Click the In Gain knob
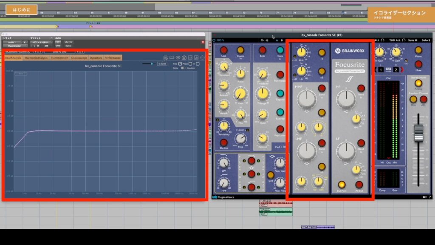The height and width of the screenshot is (245, 435). [x=379, y=52]
